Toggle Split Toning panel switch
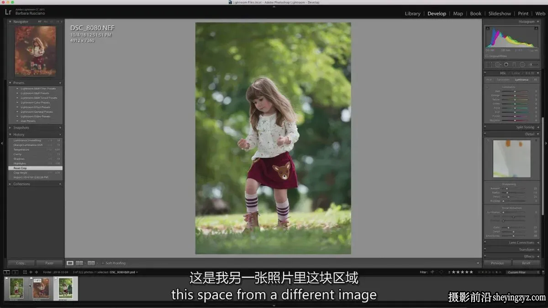 point(485,127)
